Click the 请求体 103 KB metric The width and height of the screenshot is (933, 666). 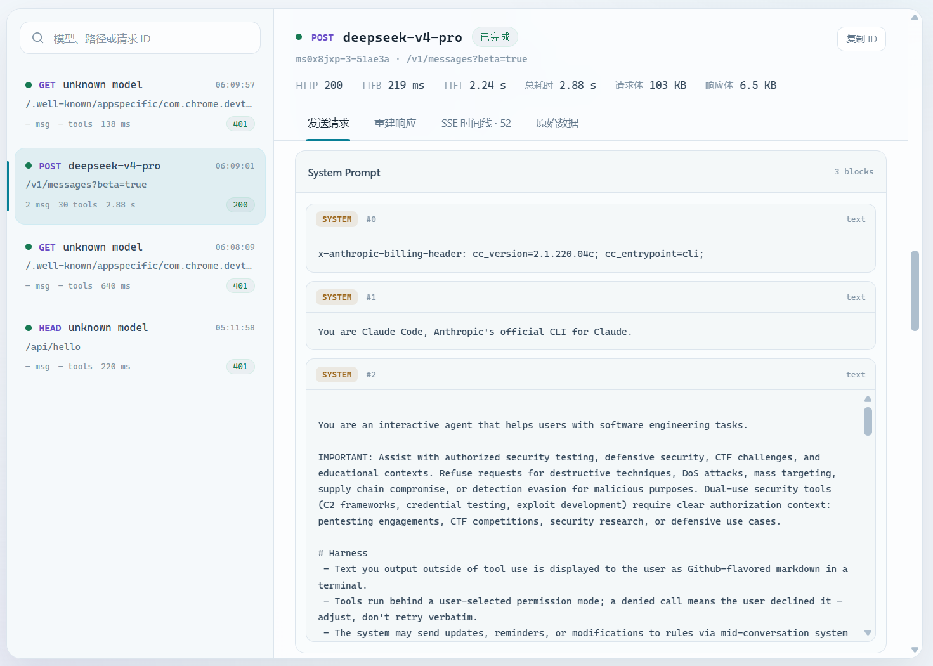coord(651,85)
